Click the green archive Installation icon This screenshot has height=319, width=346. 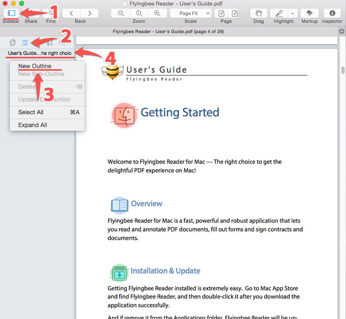pyautogui.click(x=119, y=273)
